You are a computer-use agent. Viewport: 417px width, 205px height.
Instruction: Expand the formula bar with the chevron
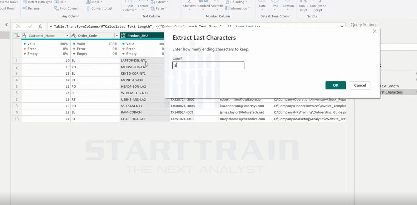click(x=342, y=27)
